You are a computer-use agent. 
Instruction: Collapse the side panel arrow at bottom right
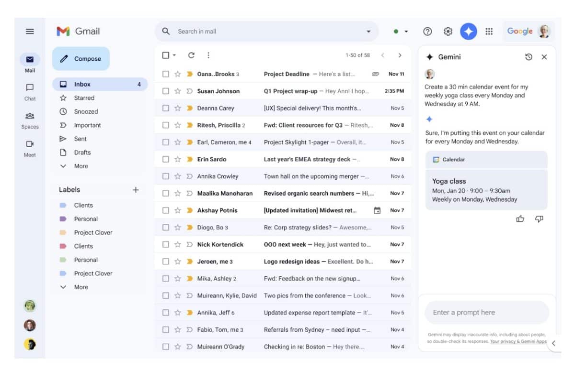coord(553,343)
